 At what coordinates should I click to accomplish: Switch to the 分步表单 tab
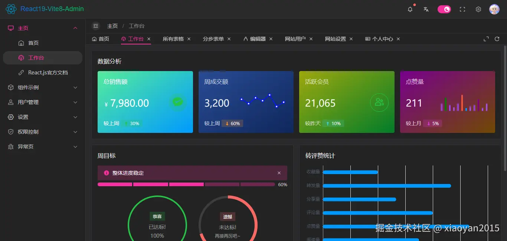[213, 39]
